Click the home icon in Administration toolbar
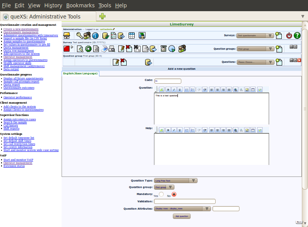Screen dimensions: 308x227 [x=67, y=36]
